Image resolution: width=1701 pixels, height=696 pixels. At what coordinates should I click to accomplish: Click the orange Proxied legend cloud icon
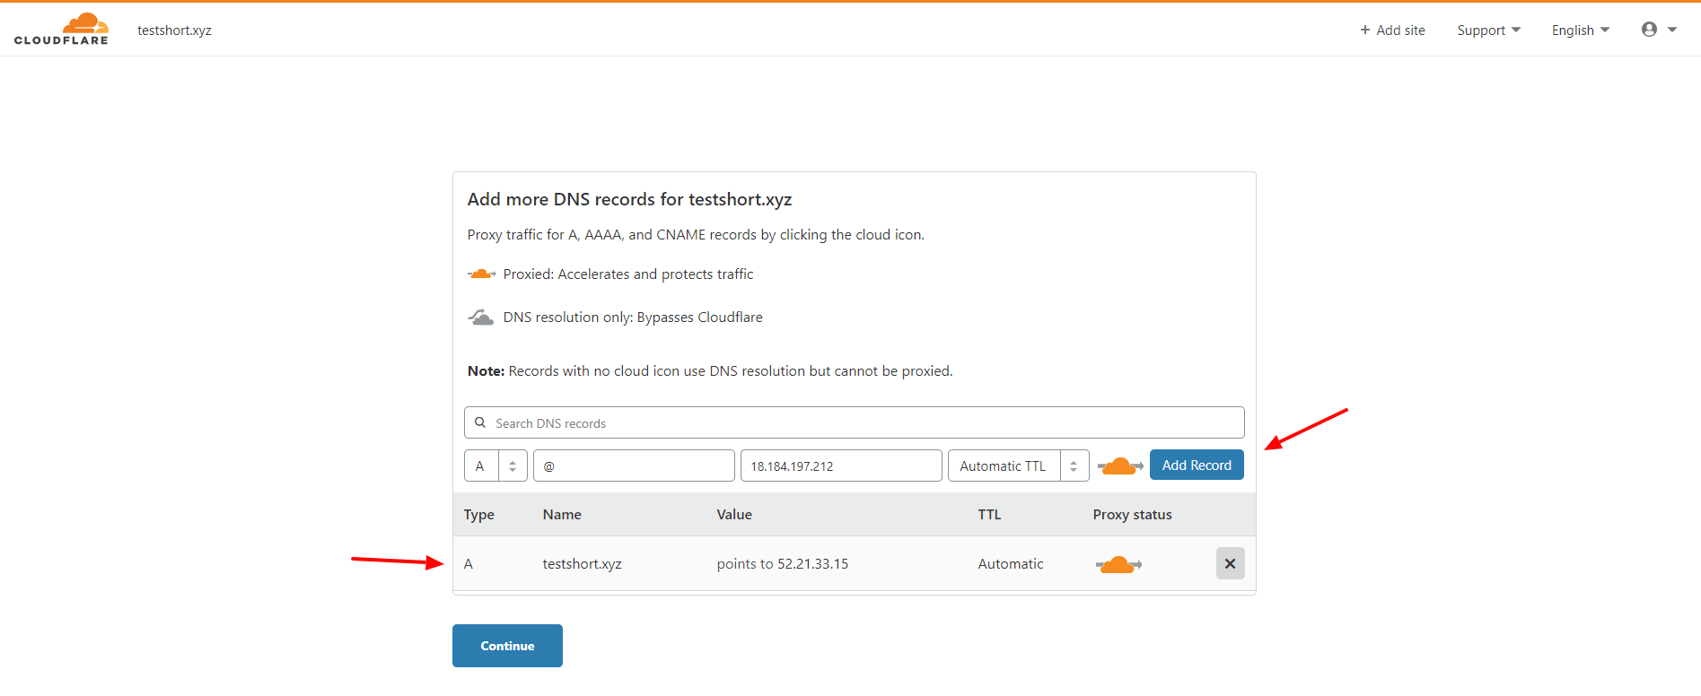coord(481,274)
